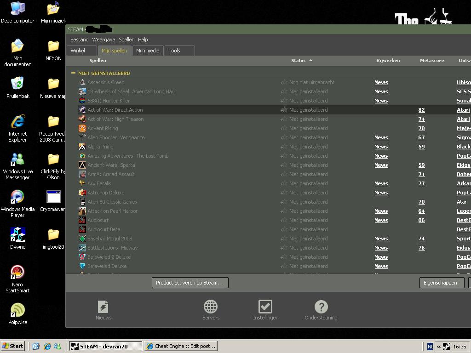Viewport: 471px width, 353px height.
Task: Open Instellingen checkmark icon
Action: [x=265, y=307]
